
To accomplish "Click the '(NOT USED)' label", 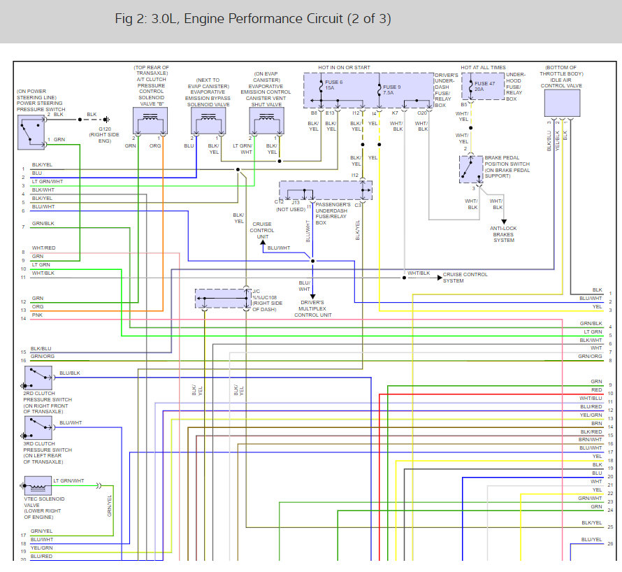I will 291,209.
